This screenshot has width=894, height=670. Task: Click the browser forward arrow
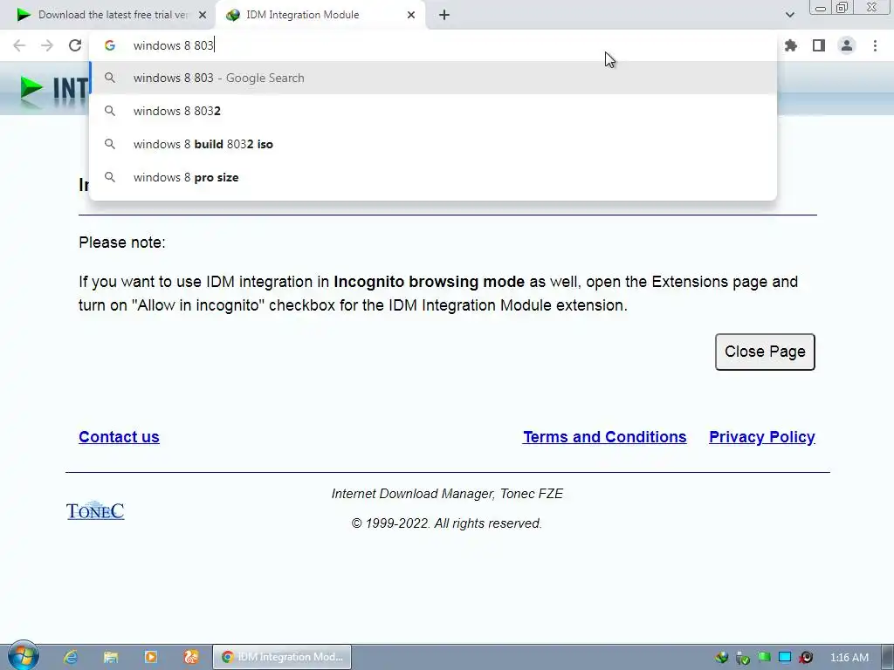47,45
